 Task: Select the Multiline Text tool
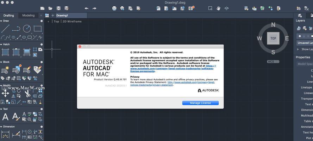click(5, 117)
